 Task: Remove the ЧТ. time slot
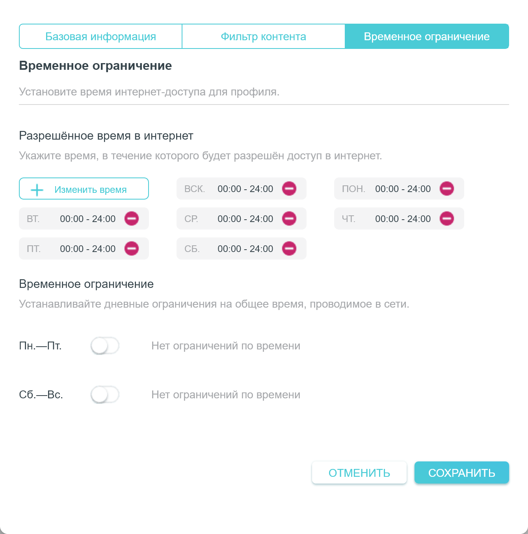(x=447, y=218)
